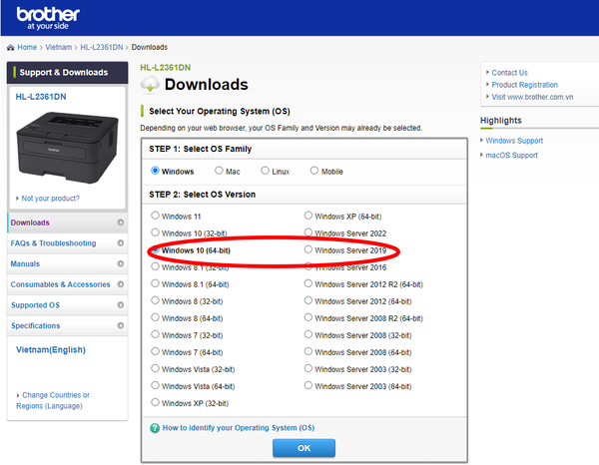The width and height of the screenshot is (599, 465).
Task: Click the arrow icon beside FAQs & Troubleshooting
Action: [x=121, y=242]
